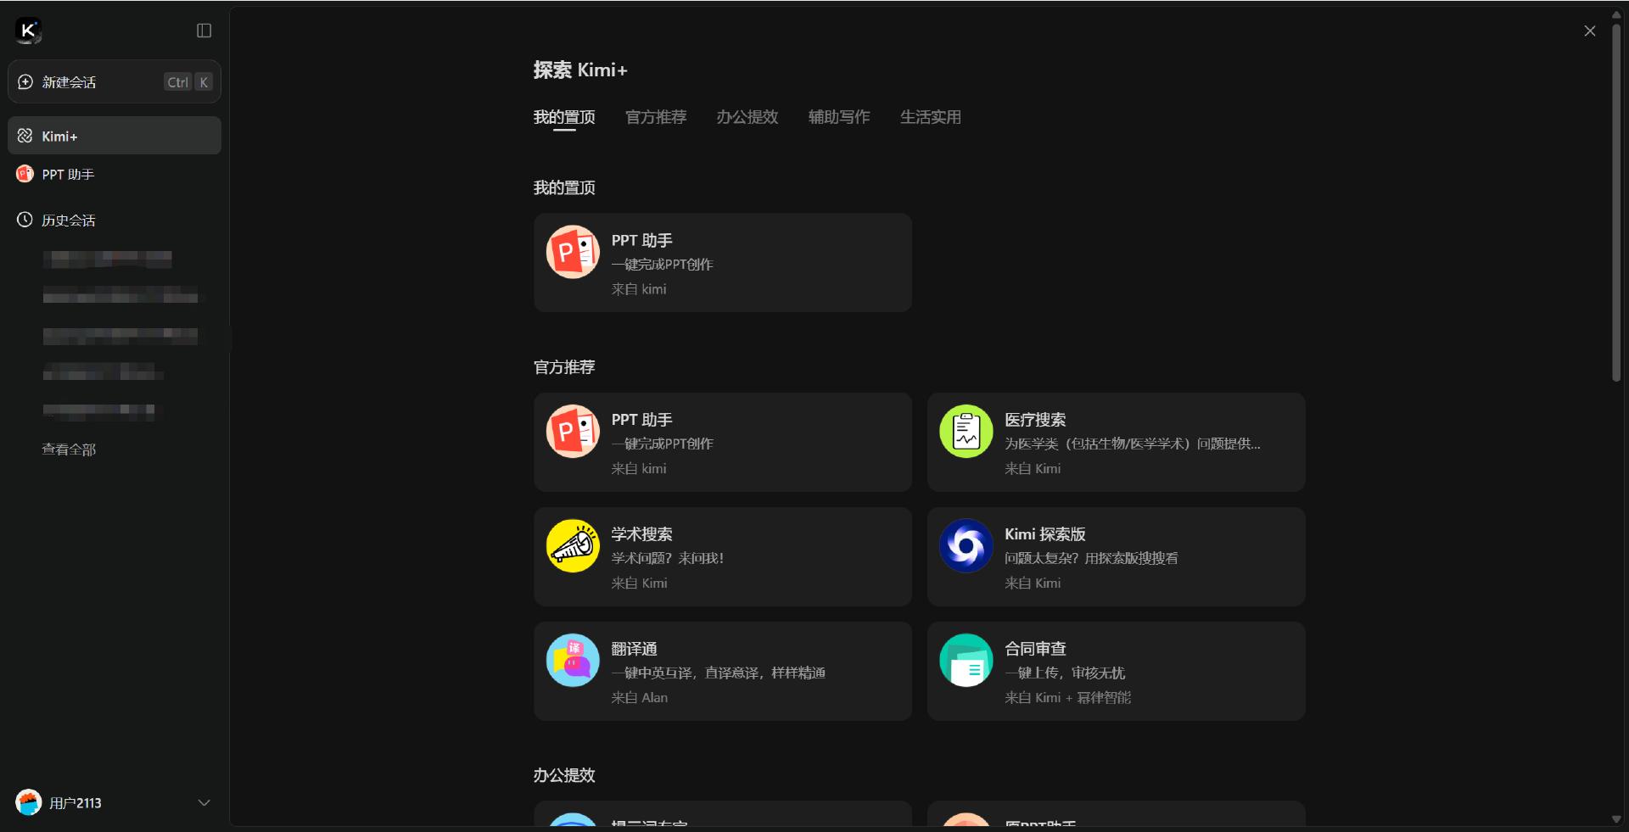
Task: Open PPT 助手 card title in 我的置顶
Action: (x=642, y=241)
